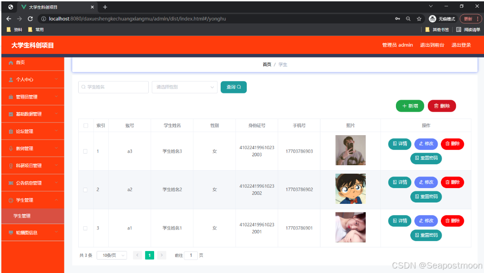This screenshot has width=484, height=273.
Task: Click the 科研项目管理 project icon
Action: 10,165
